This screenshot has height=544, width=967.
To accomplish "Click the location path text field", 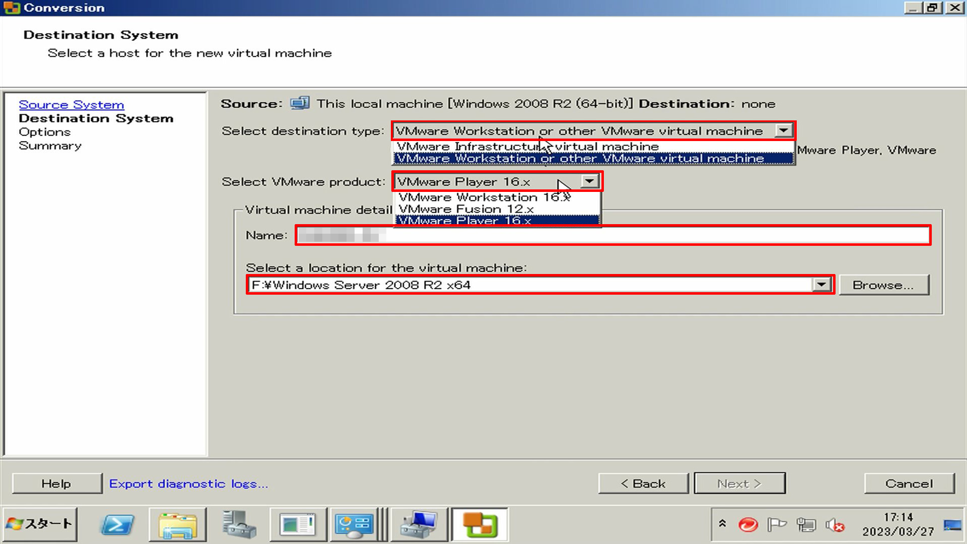I will pyautogui.click(x=530, y=285).
